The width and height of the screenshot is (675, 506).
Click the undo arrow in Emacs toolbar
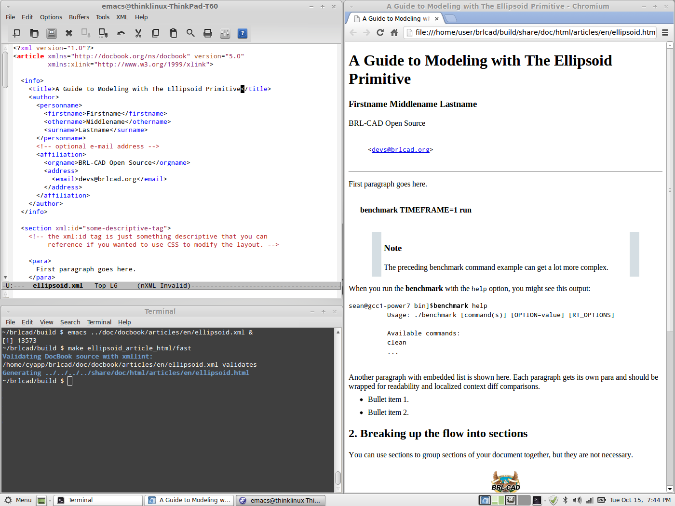pos(121,33)
